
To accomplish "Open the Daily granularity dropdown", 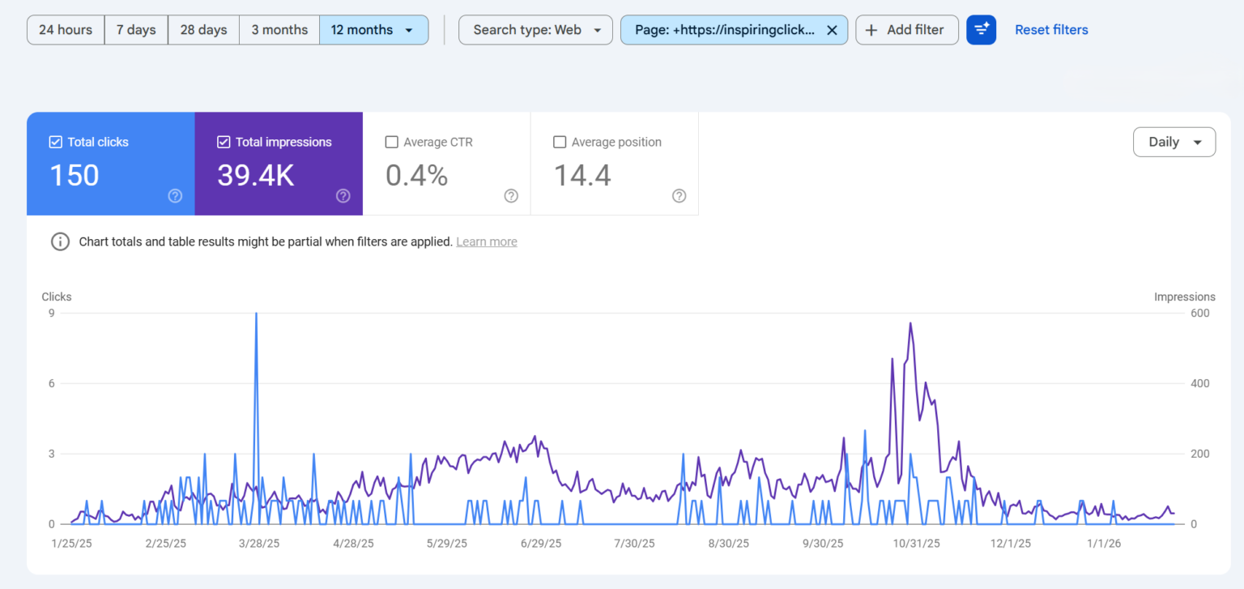I will [1174, 142].
